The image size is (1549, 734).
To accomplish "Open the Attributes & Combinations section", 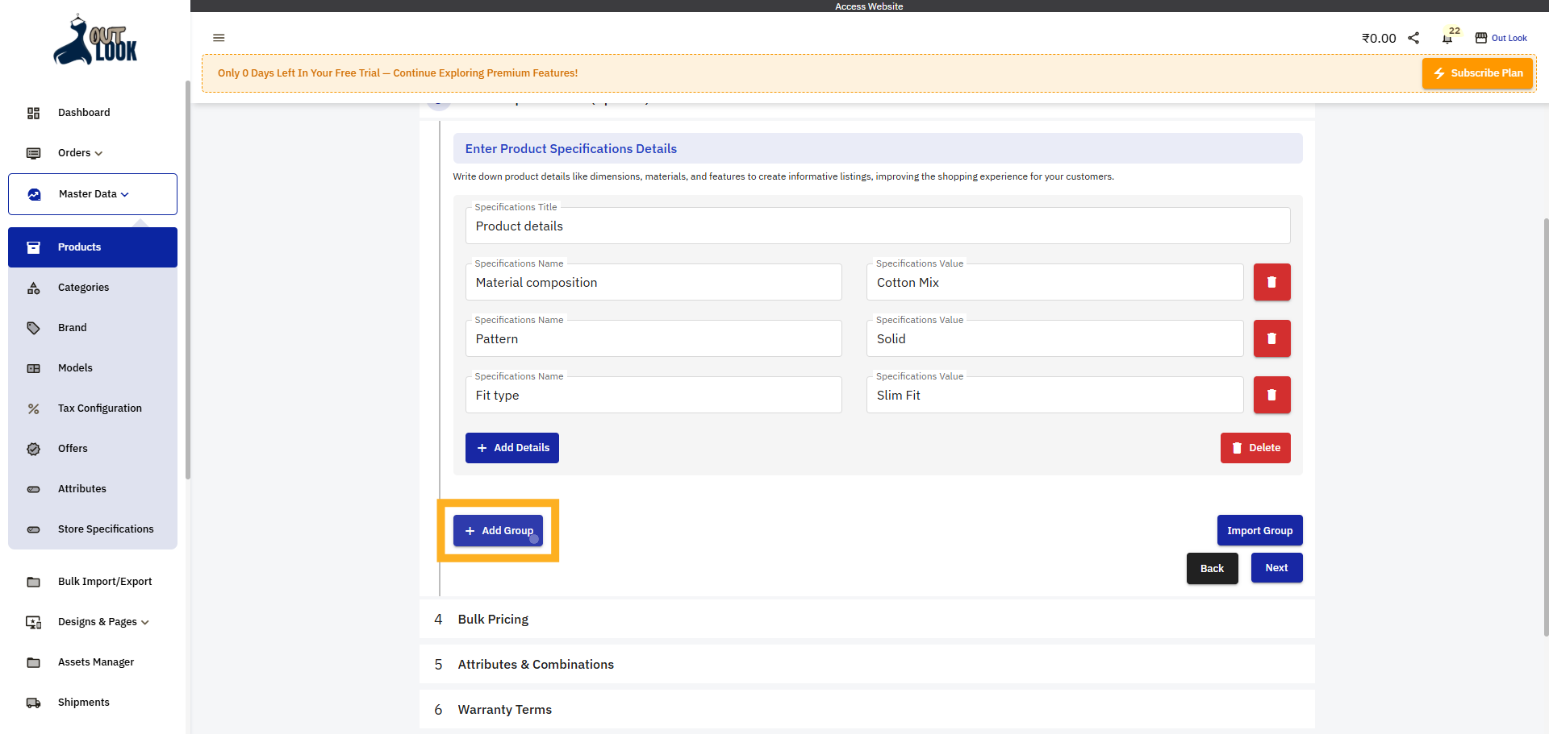I will [x=535, y=664].
